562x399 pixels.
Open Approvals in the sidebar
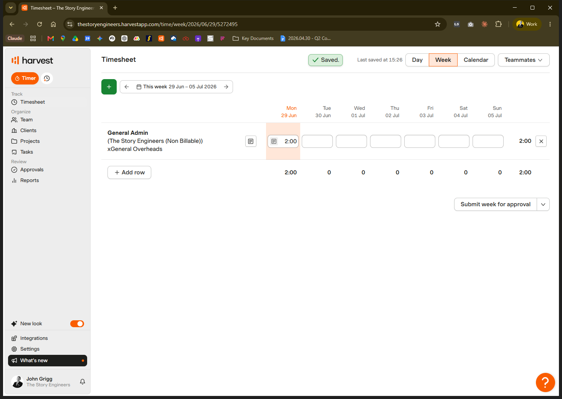pos(32,170)
